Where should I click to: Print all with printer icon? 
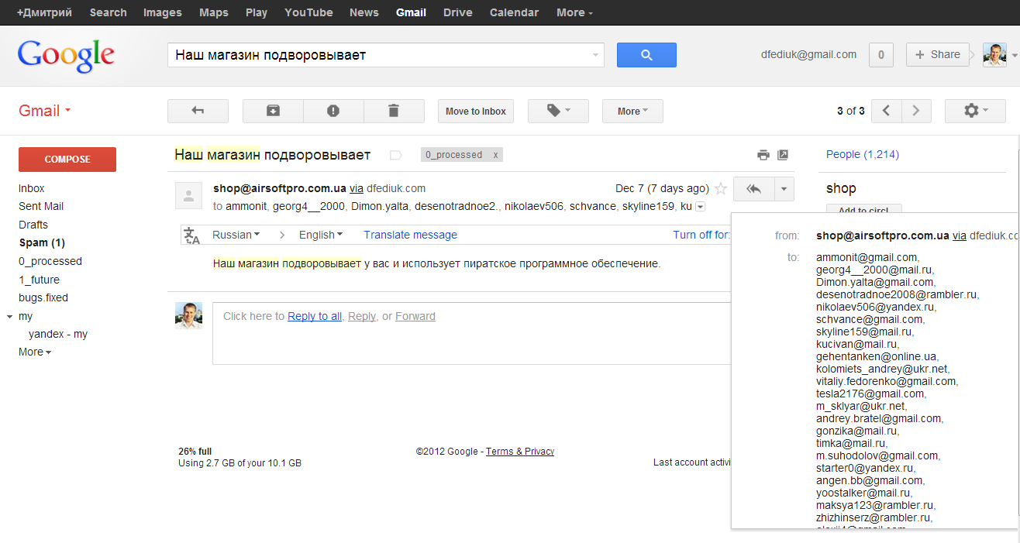point(763,155)
